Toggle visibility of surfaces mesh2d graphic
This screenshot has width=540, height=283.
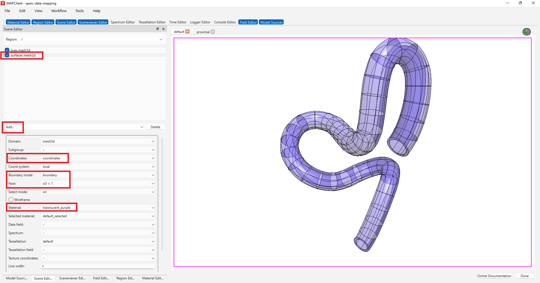click(x=7, y=55)
